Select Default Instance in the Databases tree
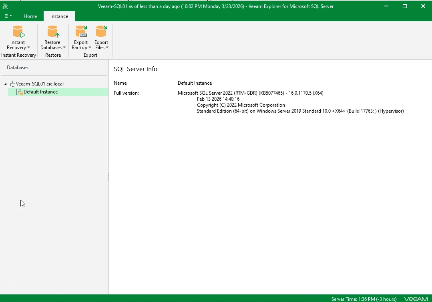The width and height of the screenshot is (432, 302). pos(40,92)
